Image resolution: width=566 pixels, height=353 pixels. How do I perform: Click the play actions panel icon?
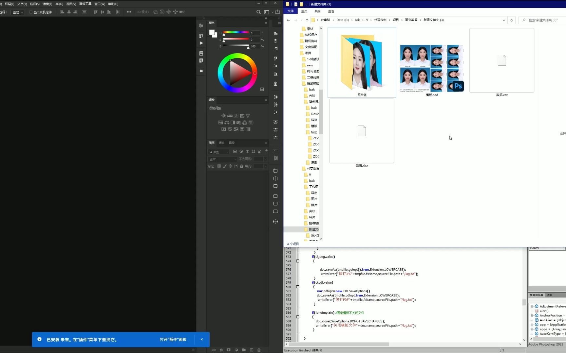201,43
